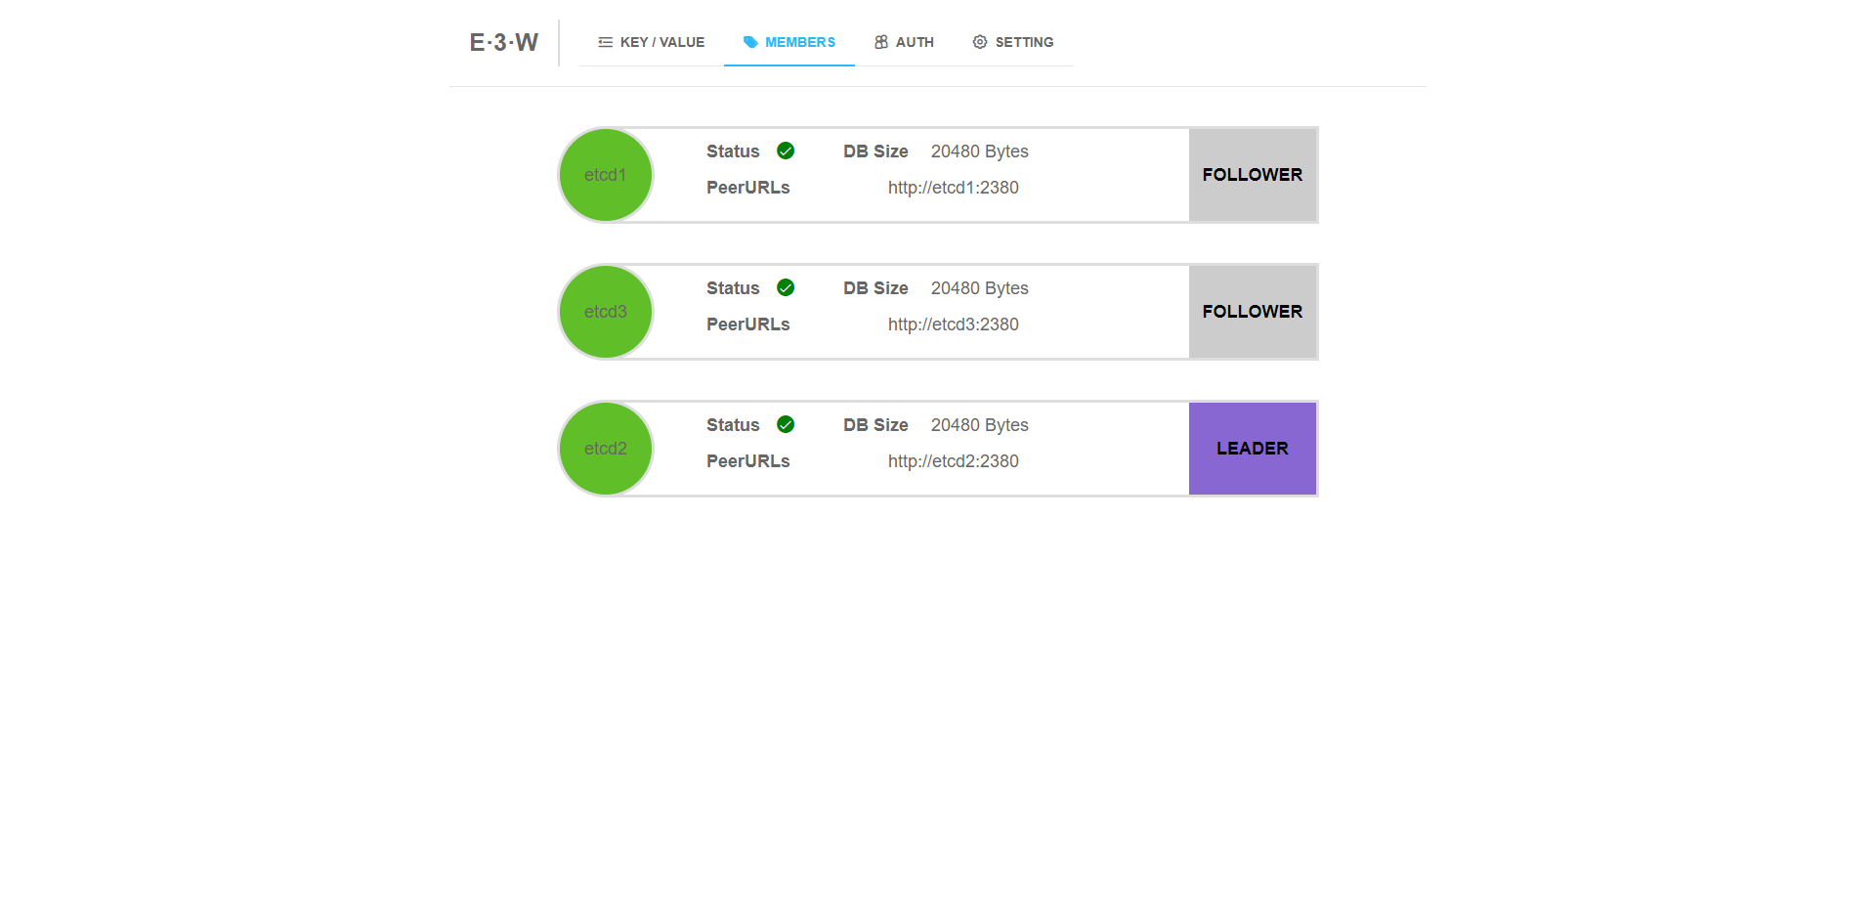Click the PeerURLs label in etcd1 row

748,188
